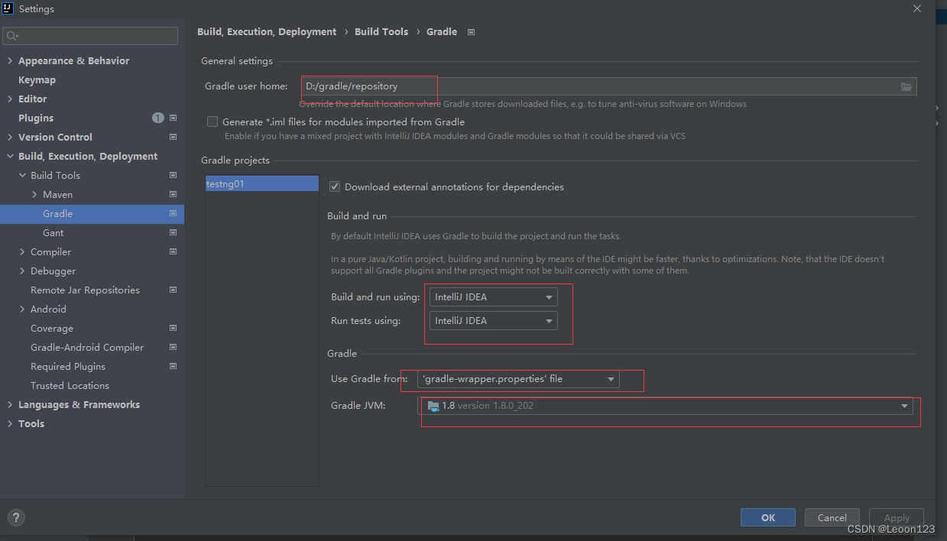Expand the Appearance & Behavior section
This screenshot has height=541, width=947.
click(x=10, y=60)
